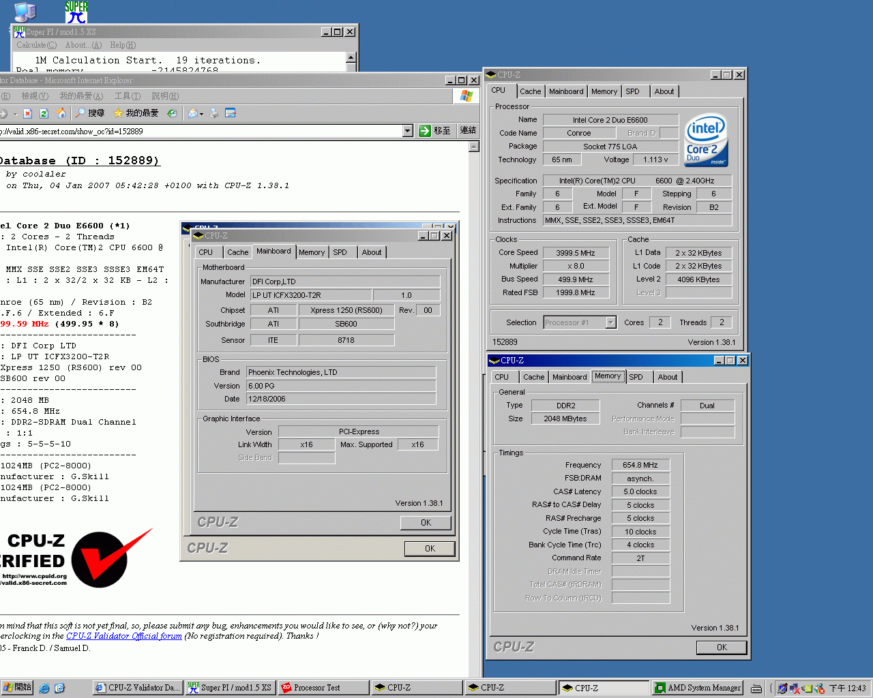Switch to AMD System Manager taskbar button

[x=698, y=688]
